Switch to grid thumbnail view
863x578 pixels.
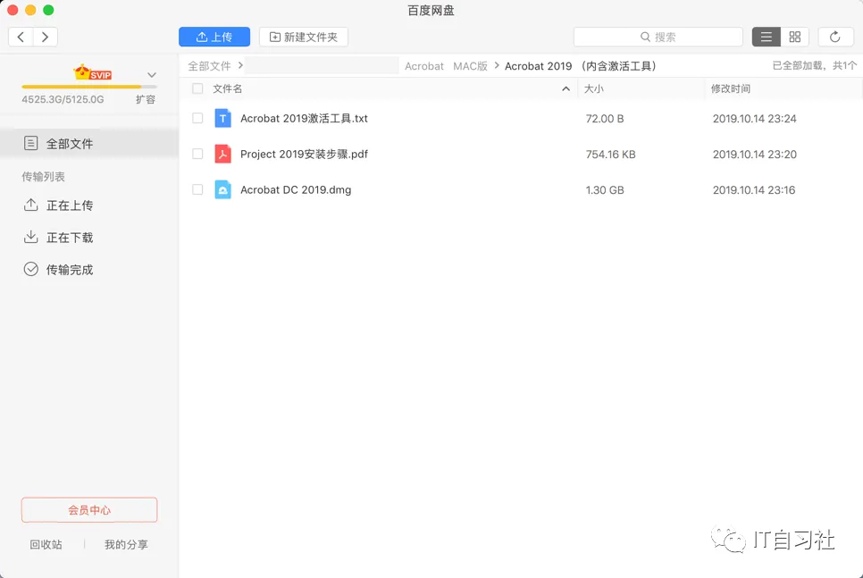[795, 37]
